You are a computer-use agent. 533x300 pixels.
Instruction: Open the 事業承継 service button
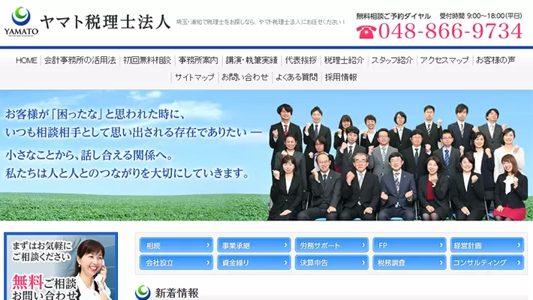(254, 245)
